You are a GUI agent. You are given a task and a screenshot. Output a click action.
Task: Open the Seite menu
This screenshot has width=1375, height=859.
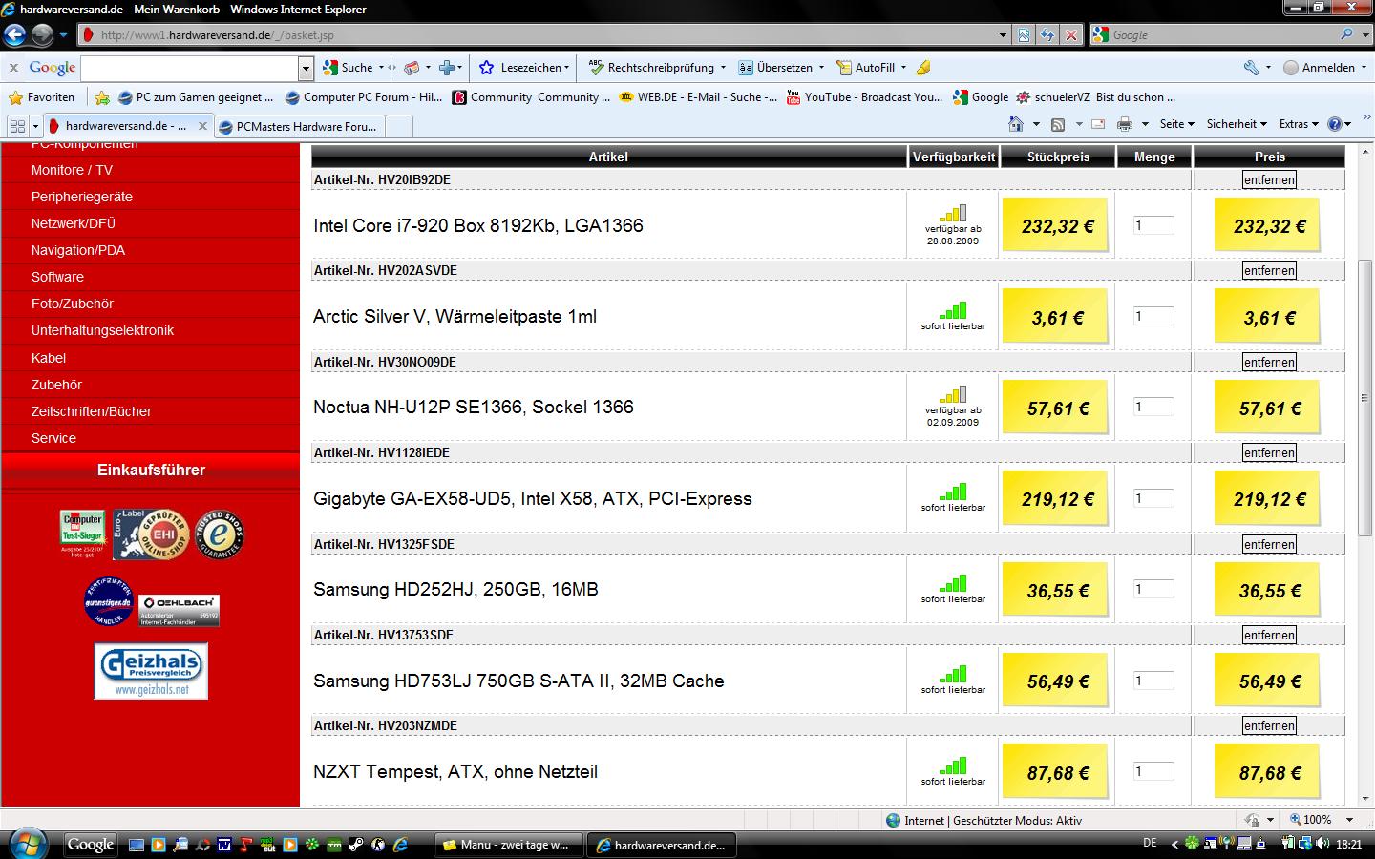[1176, 124]
